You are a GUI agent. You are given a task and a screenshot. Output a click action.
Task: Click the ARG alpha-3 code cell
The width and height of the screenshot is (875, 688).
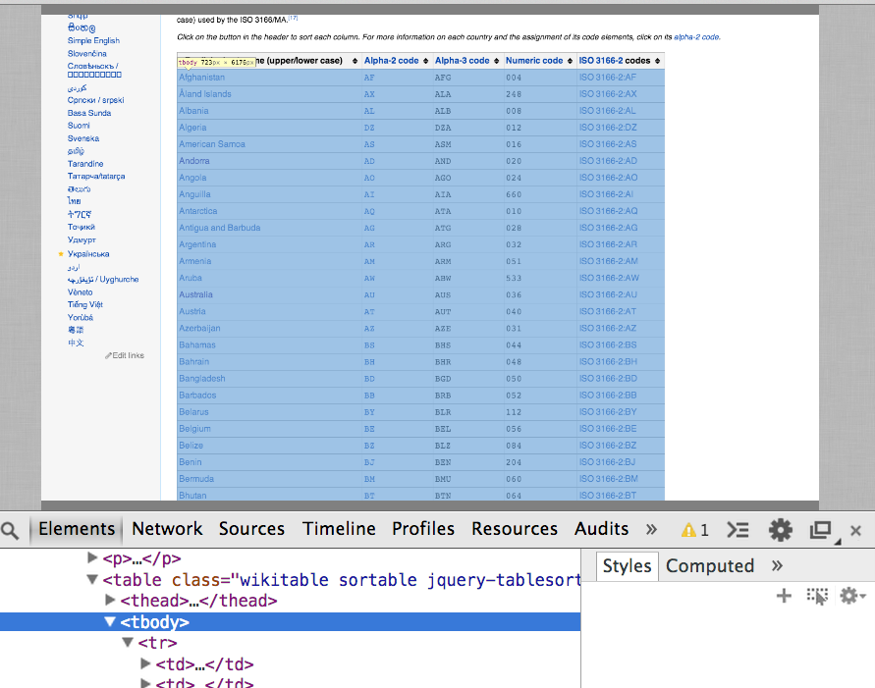(443, 244)
